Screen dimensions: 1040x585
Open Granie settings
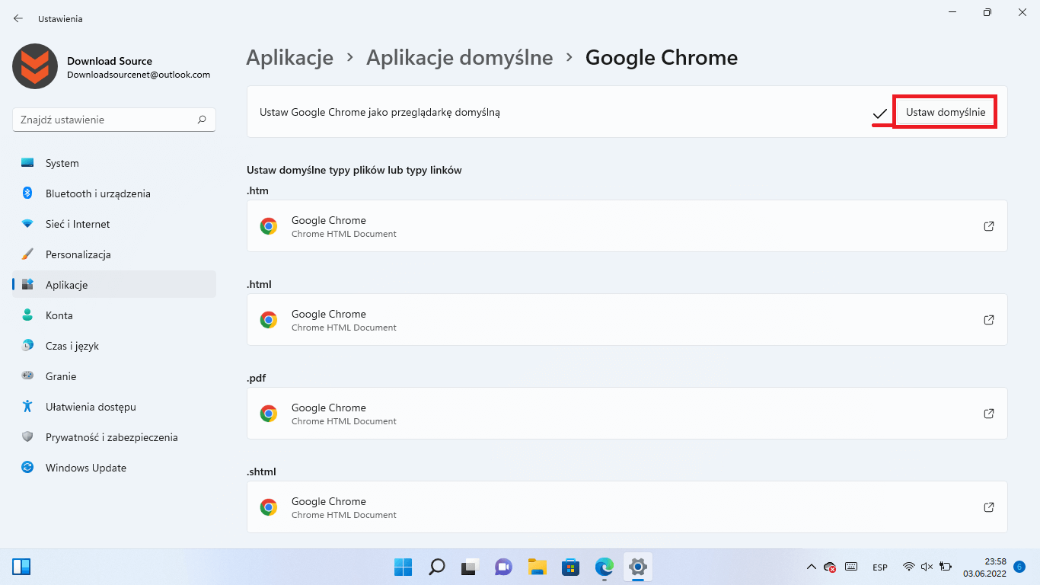114,376
